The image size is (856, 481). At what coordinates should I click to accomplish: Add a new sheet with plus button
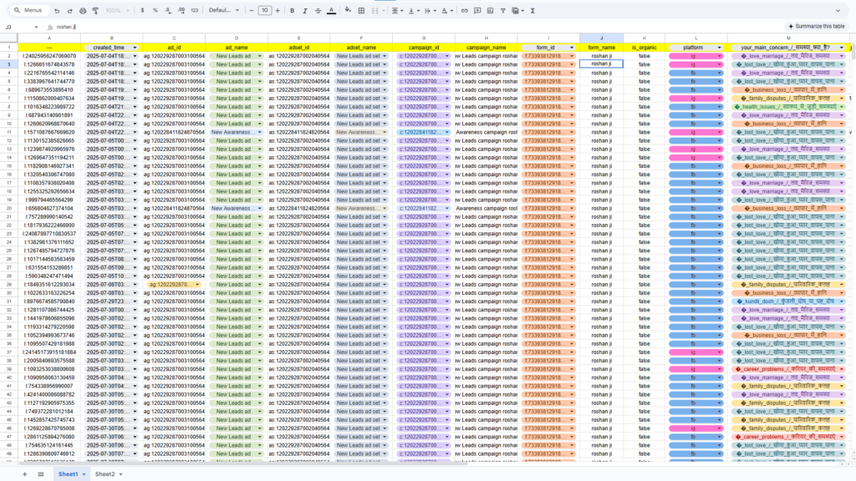(x=24, y=473)
